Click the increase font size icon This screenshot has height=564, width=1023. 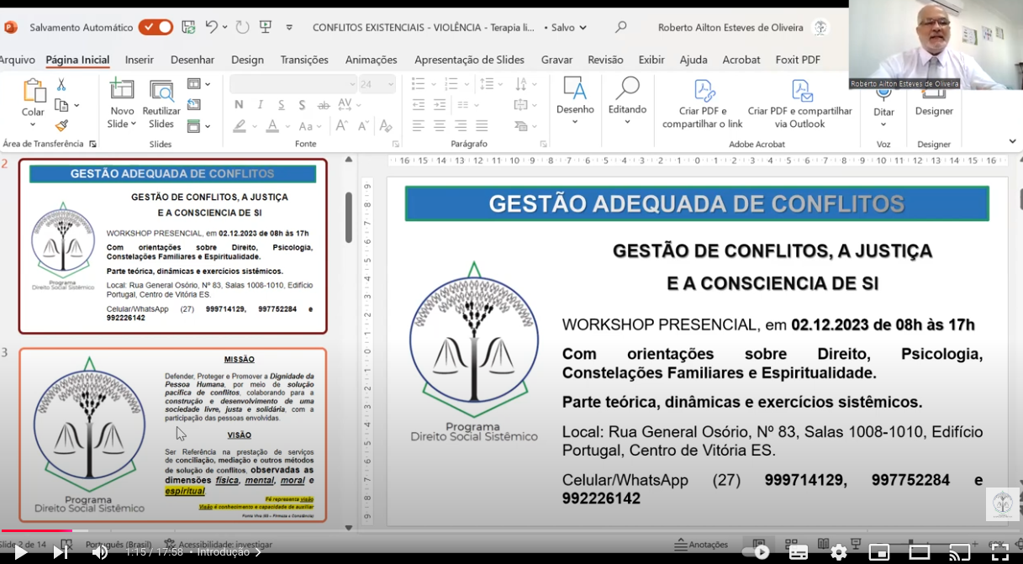pos(341,126)
